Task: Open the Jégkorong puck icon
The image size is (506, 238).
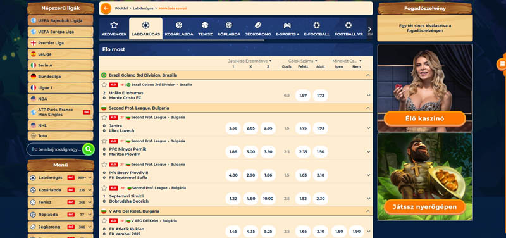Action: [258, 25]
